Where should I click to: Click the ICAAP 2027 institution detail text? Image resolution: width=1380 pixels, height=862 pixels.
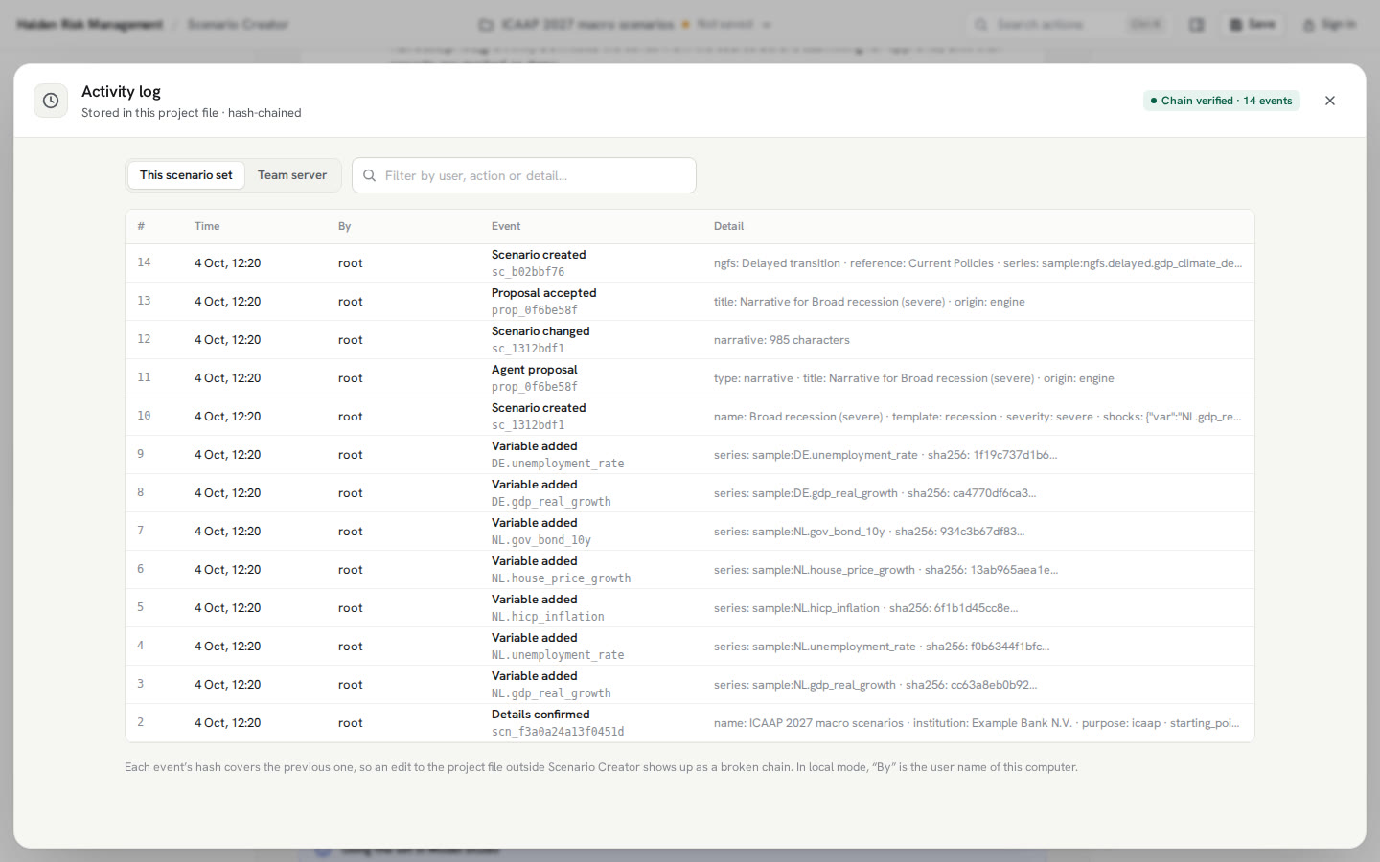point(977,723)
